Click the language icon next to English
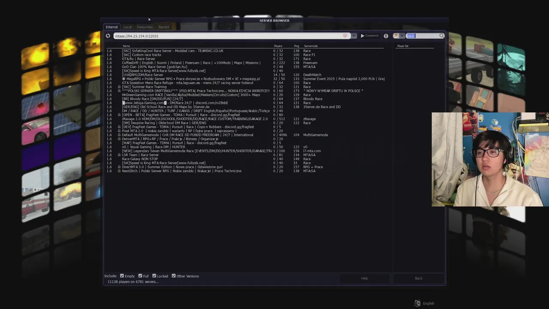Screen dimensions: 549x309 click(417, 303)
